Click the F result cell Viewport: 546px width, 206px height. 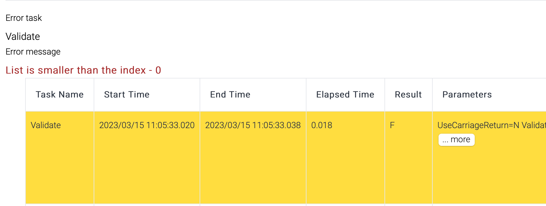pyautogui.click(x=392, y=125)
